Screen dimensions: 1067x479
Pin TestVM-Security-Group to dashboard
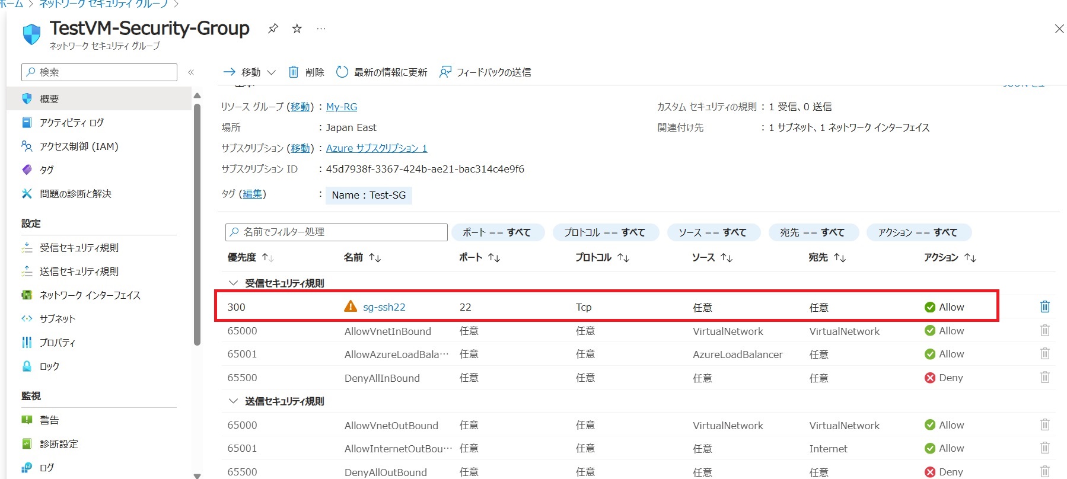tap(273, 28)
